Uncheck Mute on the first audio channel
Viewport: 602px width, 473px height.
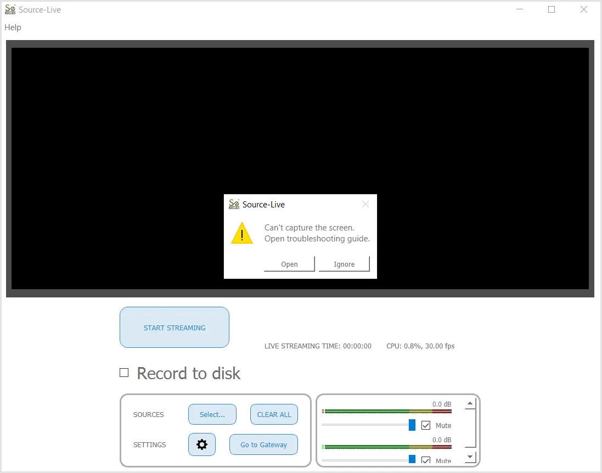[425, 425]
